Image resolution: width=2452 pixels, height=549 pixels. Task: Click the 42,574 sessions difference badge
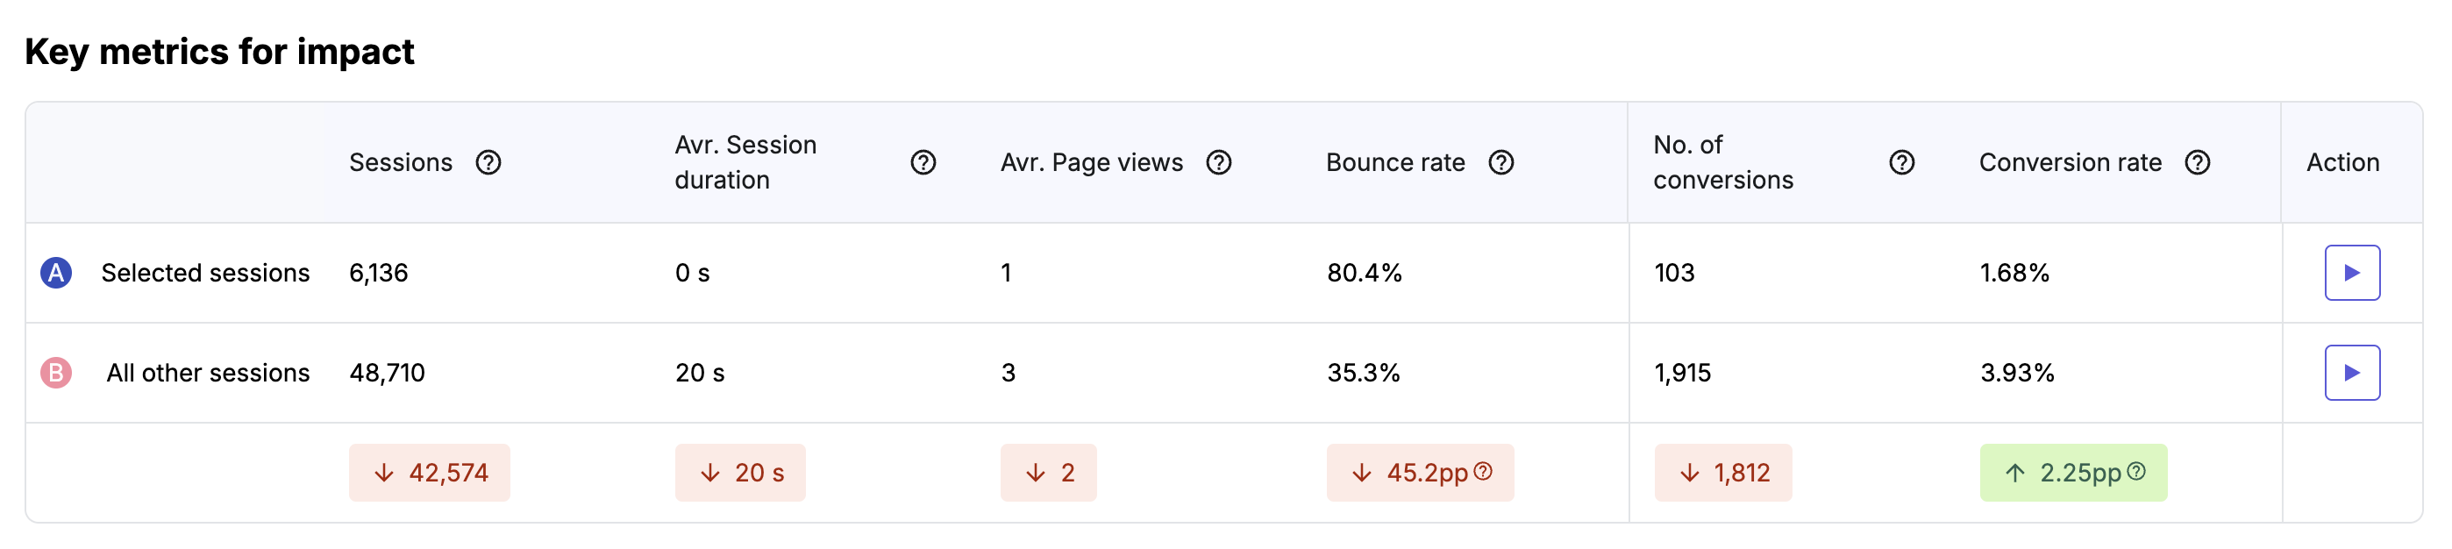430,473
